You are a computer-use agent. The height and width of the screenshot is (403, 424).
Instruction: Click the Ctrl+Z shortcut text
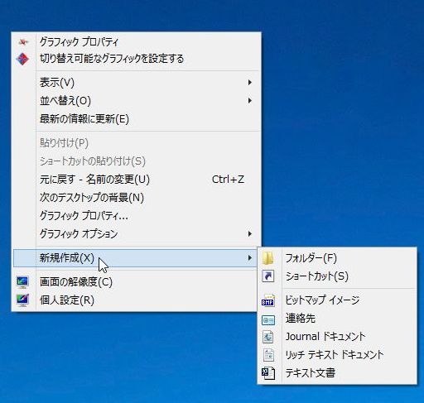228,180
